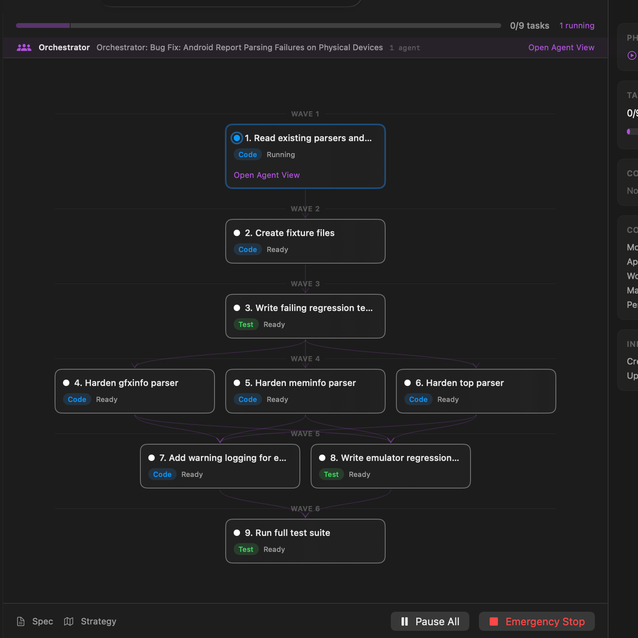Open the Spec view

click(x=35, y=621)
